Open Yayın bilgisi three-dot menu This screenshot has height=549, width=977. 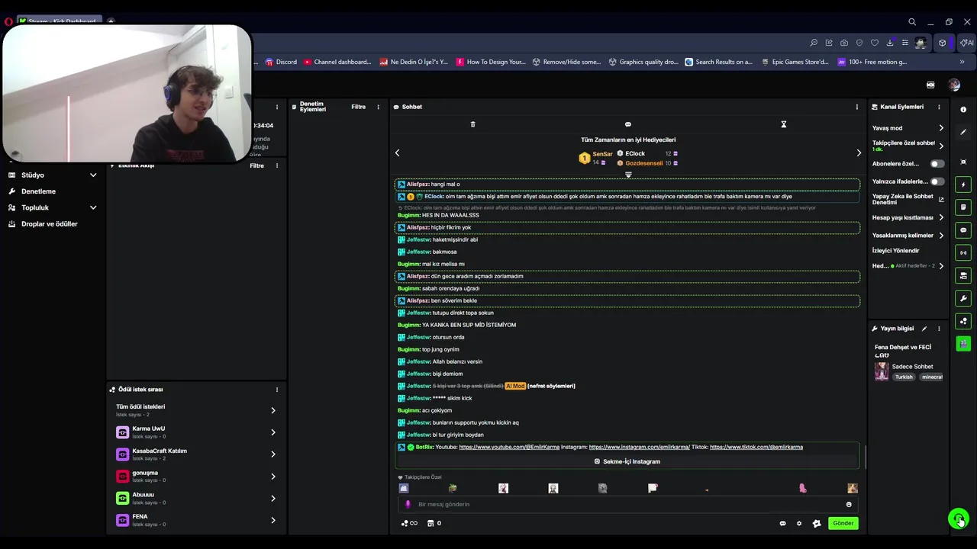click(x=939, y=329)
